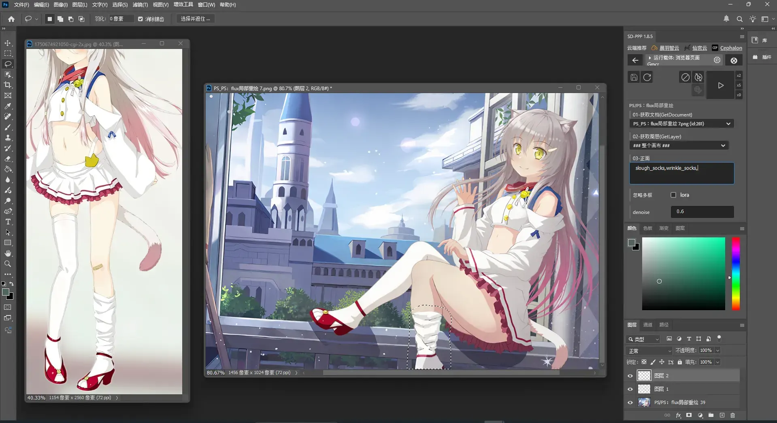The image size is (777, 423).
Task: Select the Crop tool
Action: pyautogui.click(x=8, y=85)
